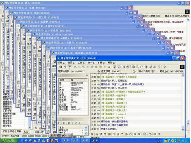Click the house icon in the bottom toolbar

point(139,134)
